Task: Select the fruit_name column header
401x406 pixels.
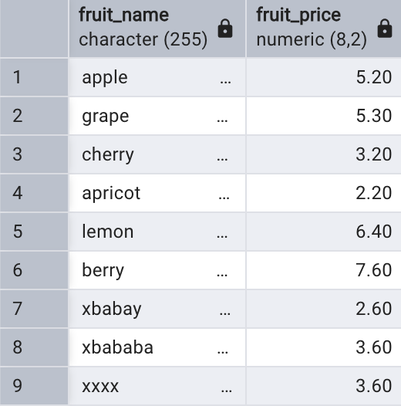Action: coord(157,29)
